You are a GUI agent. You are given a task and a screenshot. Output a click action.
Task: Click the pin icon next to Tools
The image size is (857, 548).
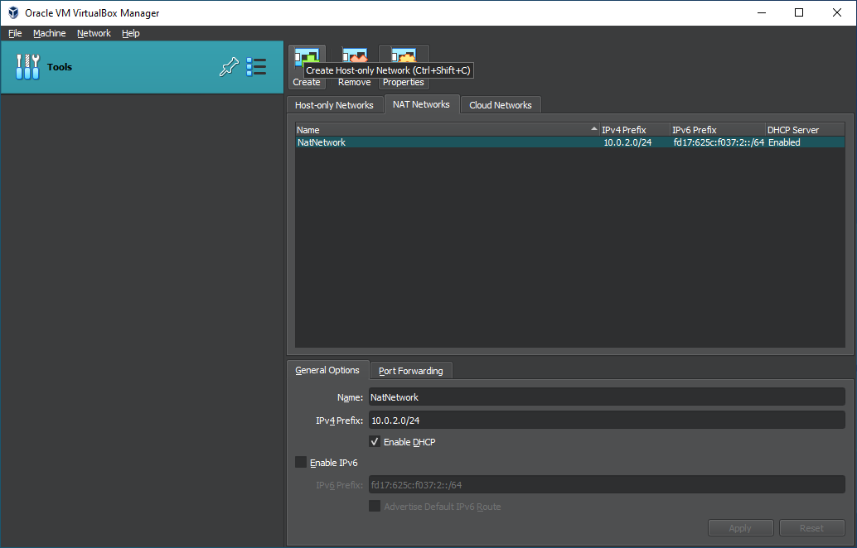click(229, 67)
